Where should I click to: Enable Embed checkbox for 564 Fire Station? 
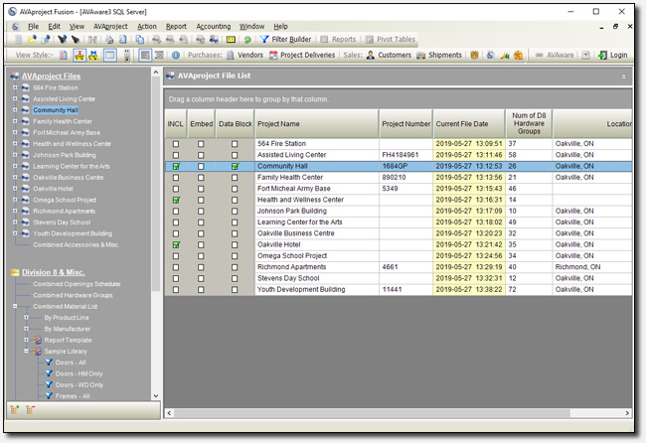(x=202, y=145)
